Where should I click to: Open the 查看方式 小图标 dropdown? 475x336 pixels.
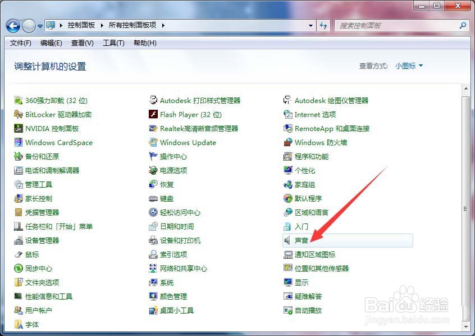pos(409,66)
